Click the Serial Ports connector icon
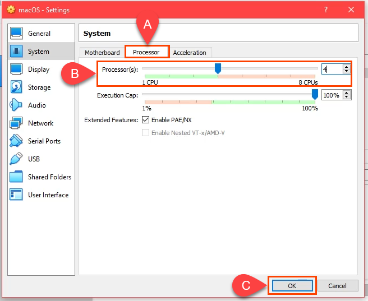368x301 pixels. tap(16, 141)
